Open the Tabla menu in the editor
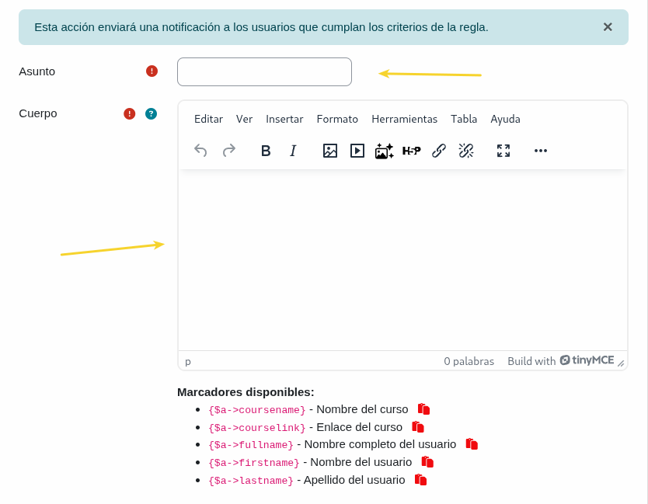Viewport: 648px width, 504px height. [464, 119]
